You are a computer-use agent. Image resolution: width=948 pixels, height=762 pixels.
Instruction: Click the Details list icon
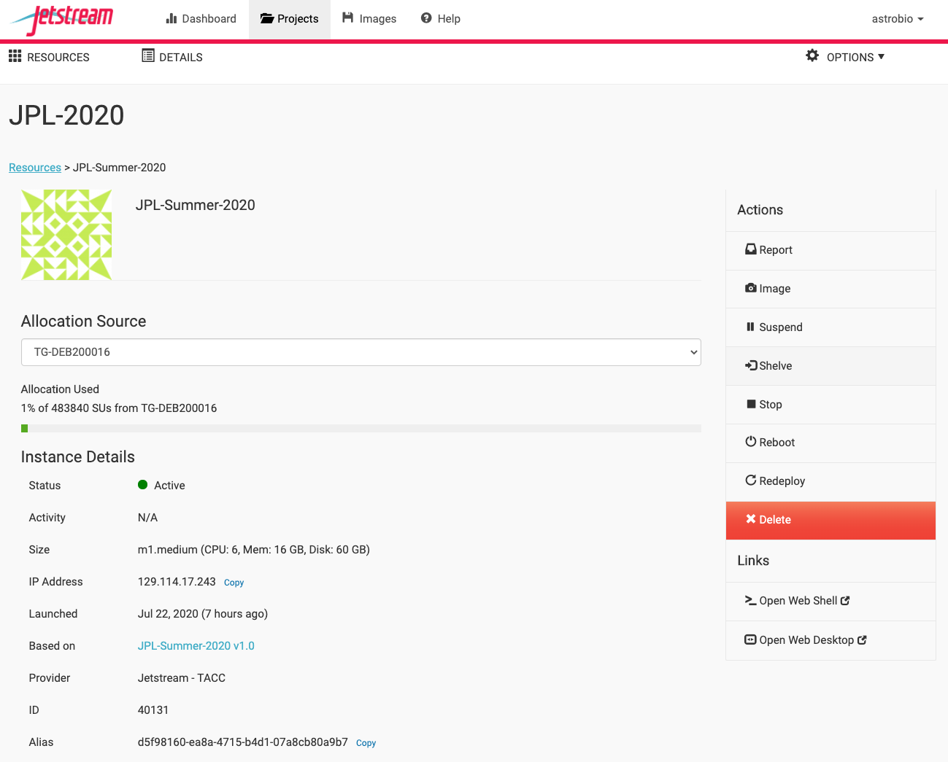[x=148, y=55]
